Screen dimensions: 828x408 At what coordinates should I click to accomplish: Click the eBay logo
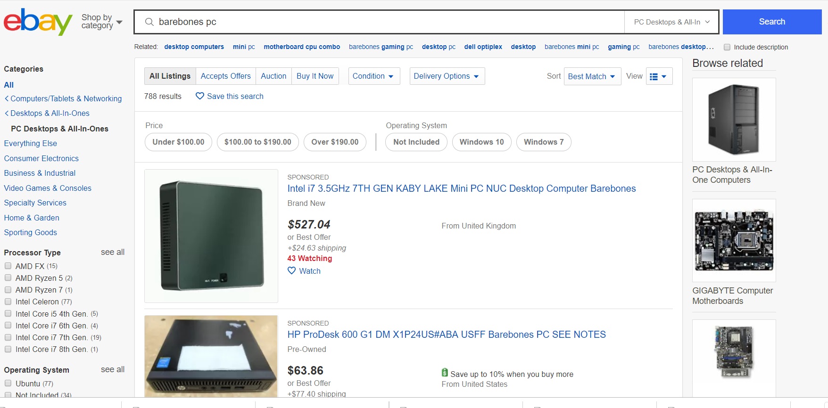click(x=38, y=22)
